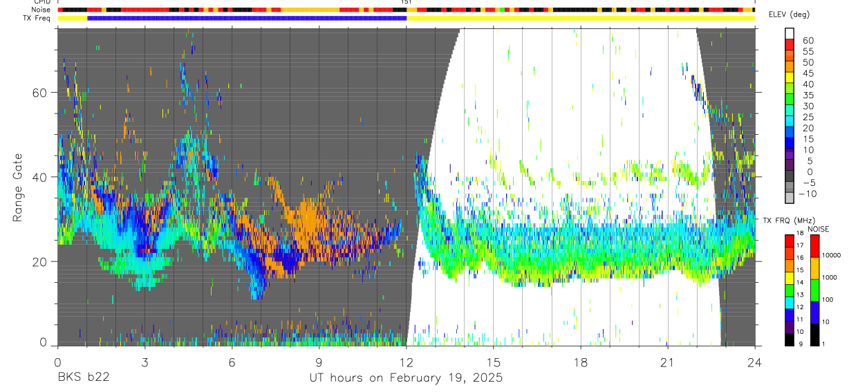Pick the yellow segment of the ELEV colorbar
849x392 pixels.
790,77
